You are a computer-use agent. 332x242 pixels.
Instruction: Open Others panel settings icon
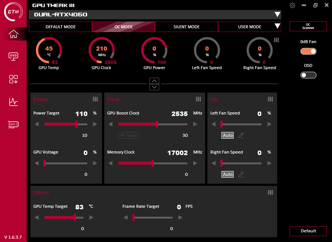point(270,192)
